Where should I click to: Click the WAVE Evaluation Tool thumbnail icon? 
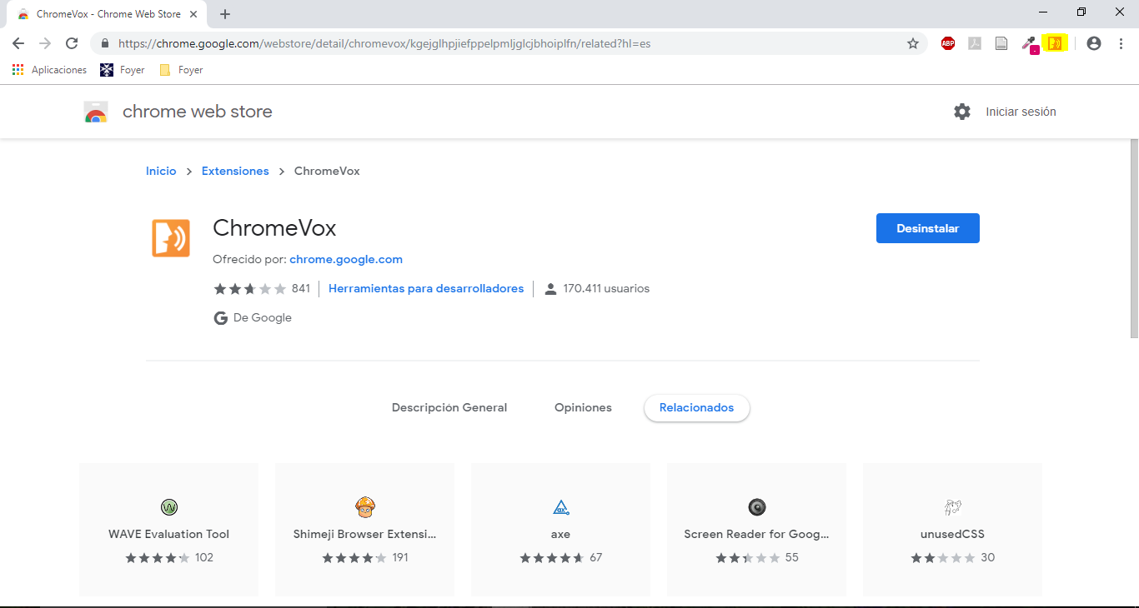(x=168, y=506)
